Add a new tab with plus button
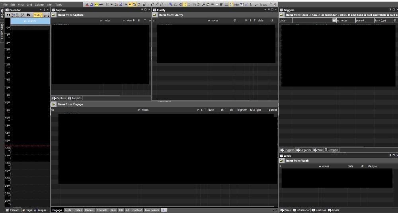Viewport: 398px width, 213px height. [x=164, y=210]
